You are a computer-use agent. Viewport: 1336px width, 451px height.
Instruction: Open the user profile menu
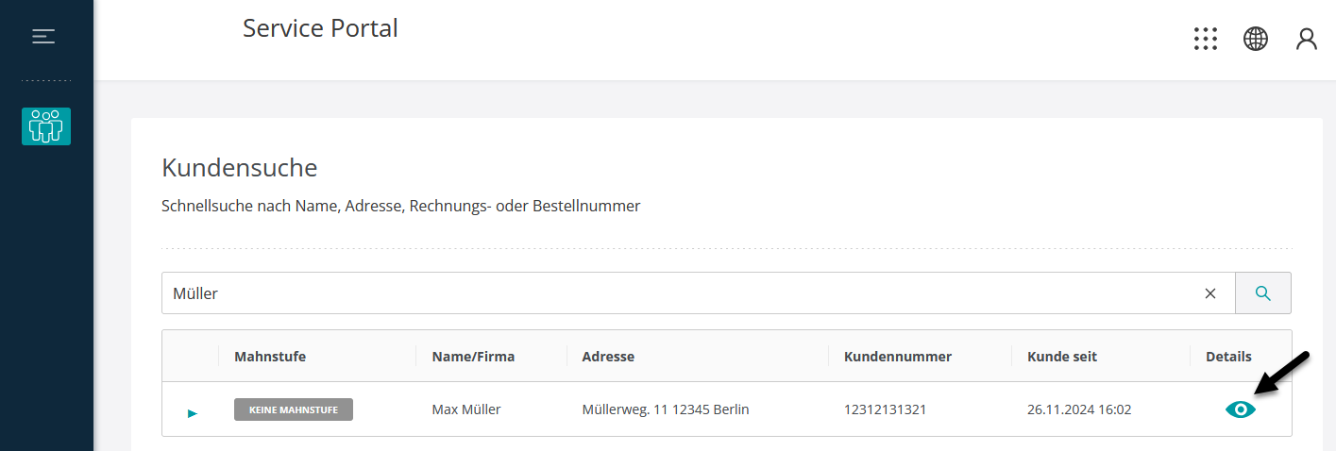1307,39
